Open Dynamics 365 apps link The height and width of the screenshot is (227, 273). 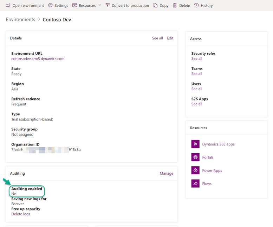(218, 144)
